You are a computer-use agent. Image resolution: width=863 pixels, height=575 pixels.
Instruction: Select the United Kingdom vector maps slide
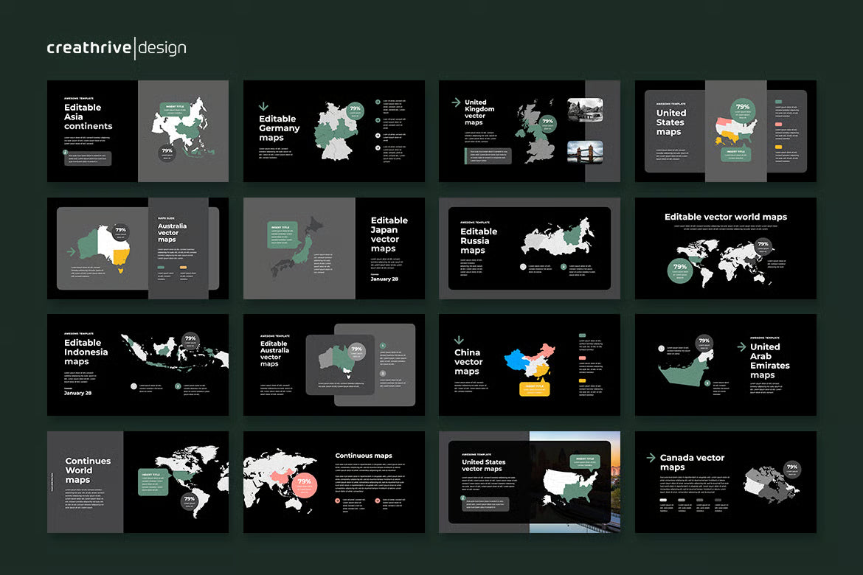[530, 131]
